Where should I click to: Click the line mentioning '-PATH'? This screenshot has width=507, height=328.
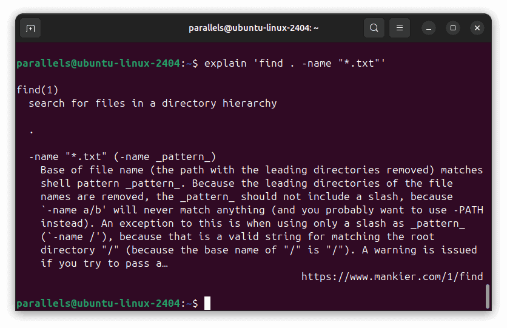pyautogui.click(x=262, y=210)
